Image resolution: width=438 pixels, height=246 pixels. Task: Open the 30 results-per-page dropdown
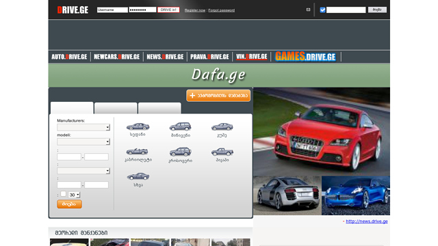click(74, 195)
